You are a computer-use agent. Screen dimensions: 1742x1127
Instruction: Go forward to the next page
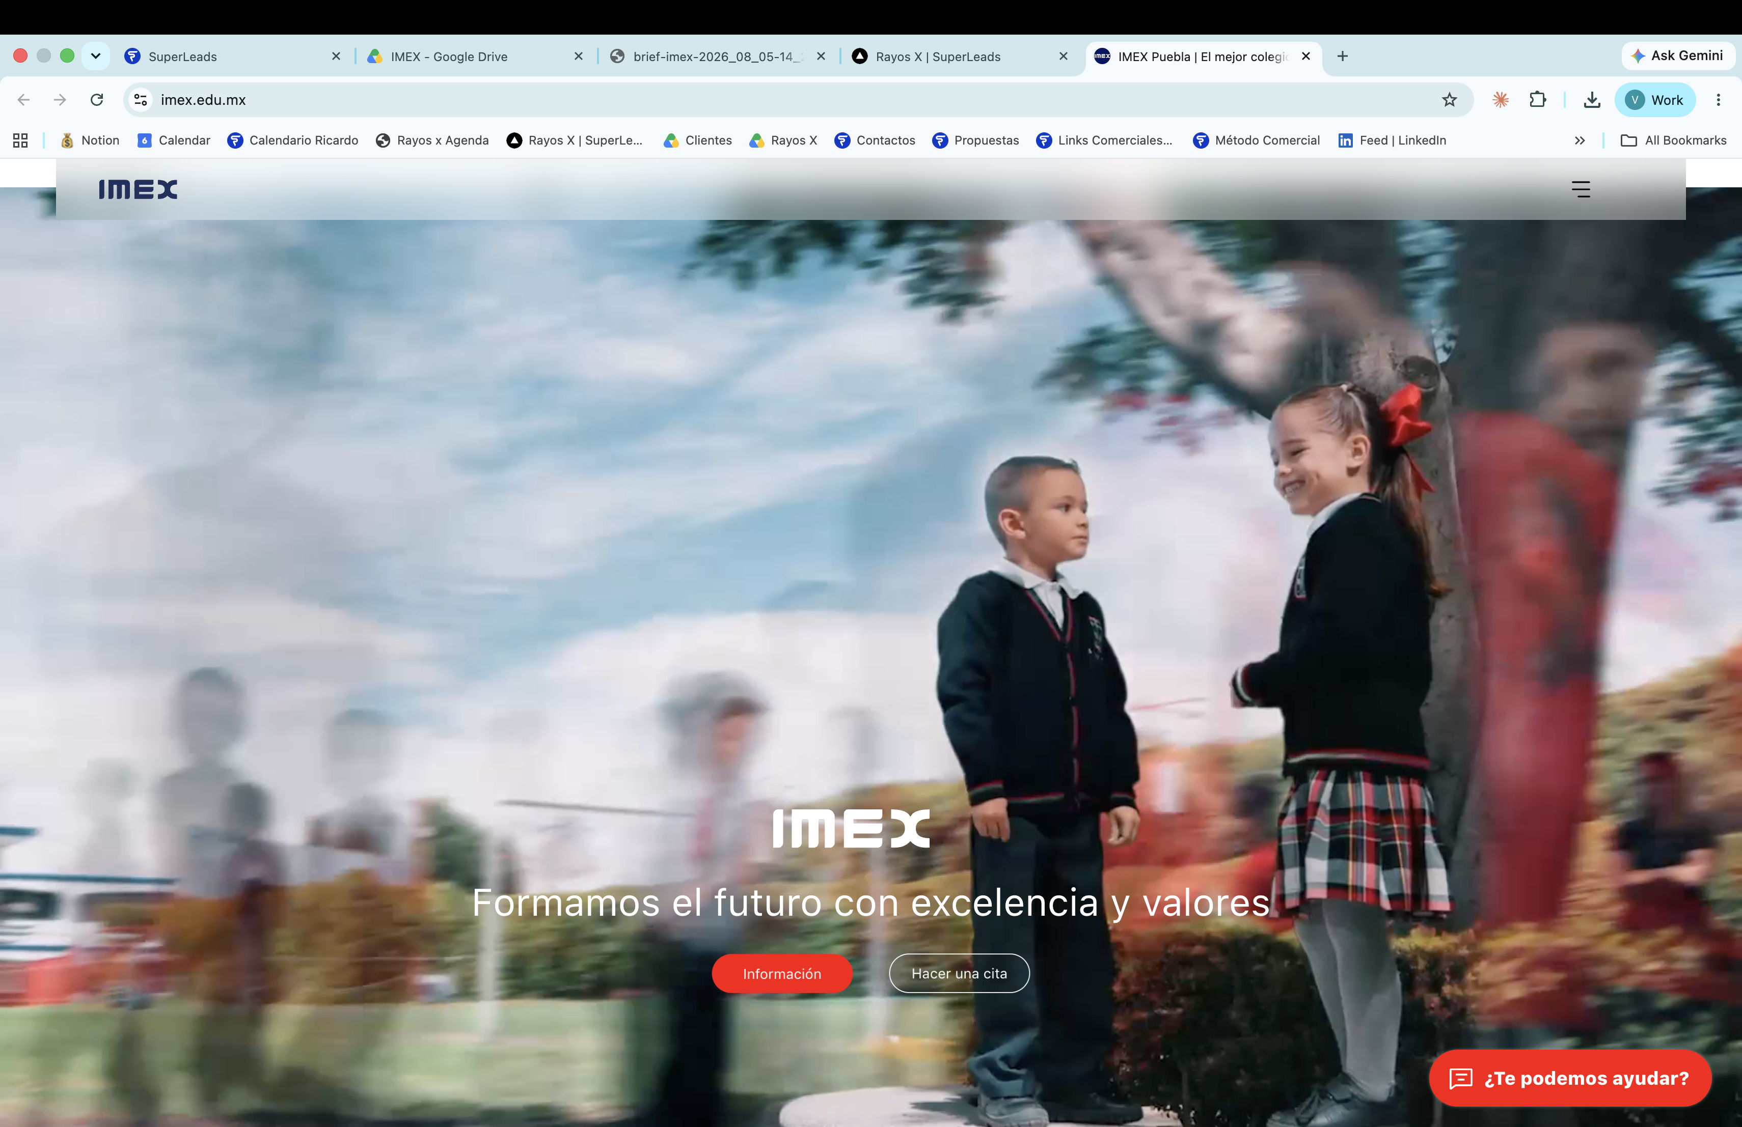click(60, 99)
